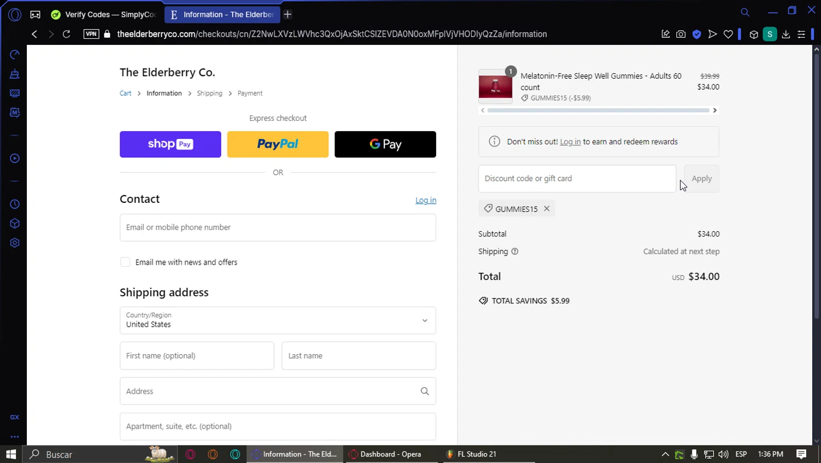Open Easy Setup menu icon
Image resolution: width=821 pixels, height=463 pixels.
coord(801,34)
